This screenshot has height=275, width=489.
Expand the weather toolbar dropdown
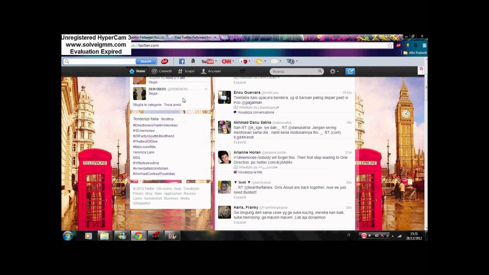(265, 61)
